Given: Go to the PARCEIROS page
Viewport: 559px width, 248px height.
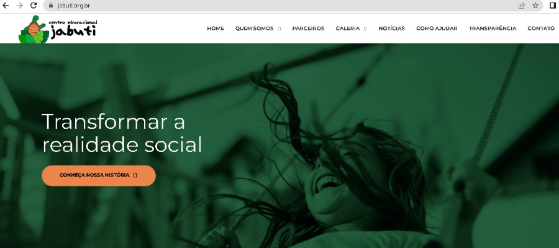Looking at the screenshot, I should coord(308,29).
